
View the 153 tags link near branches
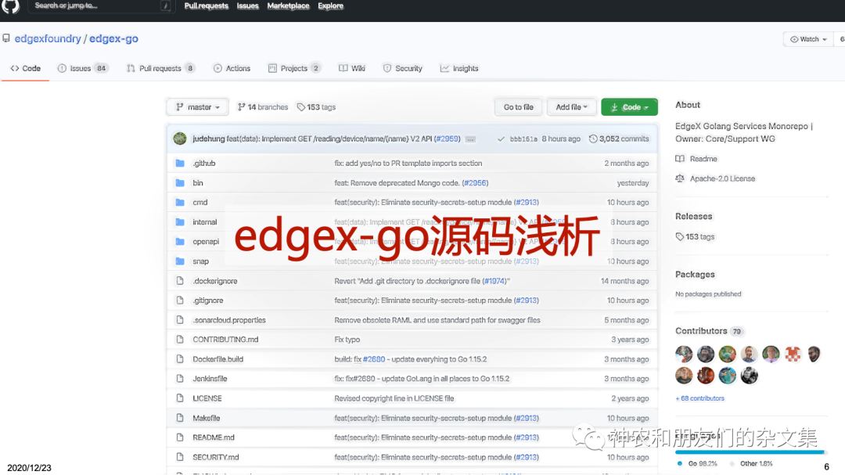316,107
